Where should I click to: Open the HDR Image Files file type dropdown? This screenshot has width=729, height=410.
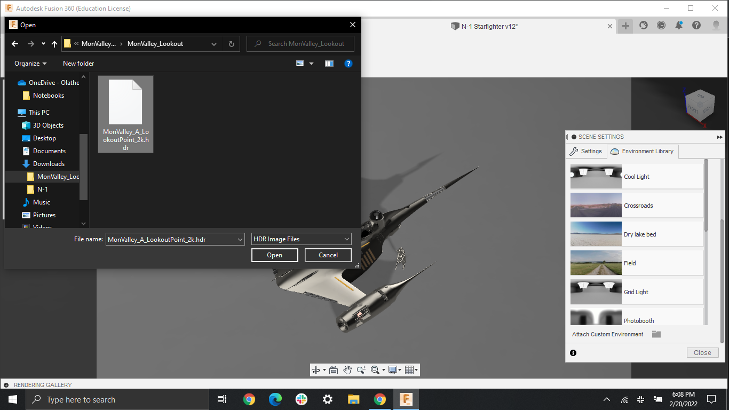click(301, 239)
